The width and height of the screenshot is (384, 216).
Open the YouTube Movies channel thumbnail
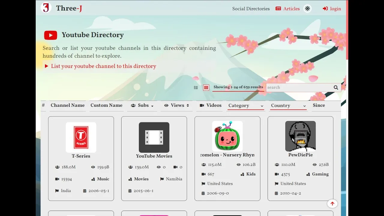(154, 137)
